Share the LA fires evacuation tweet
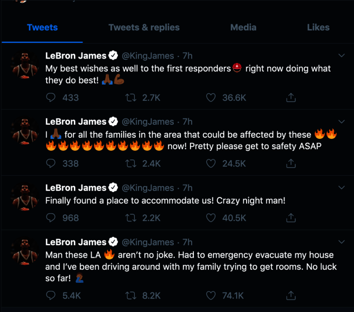 (x=291, y=295)
